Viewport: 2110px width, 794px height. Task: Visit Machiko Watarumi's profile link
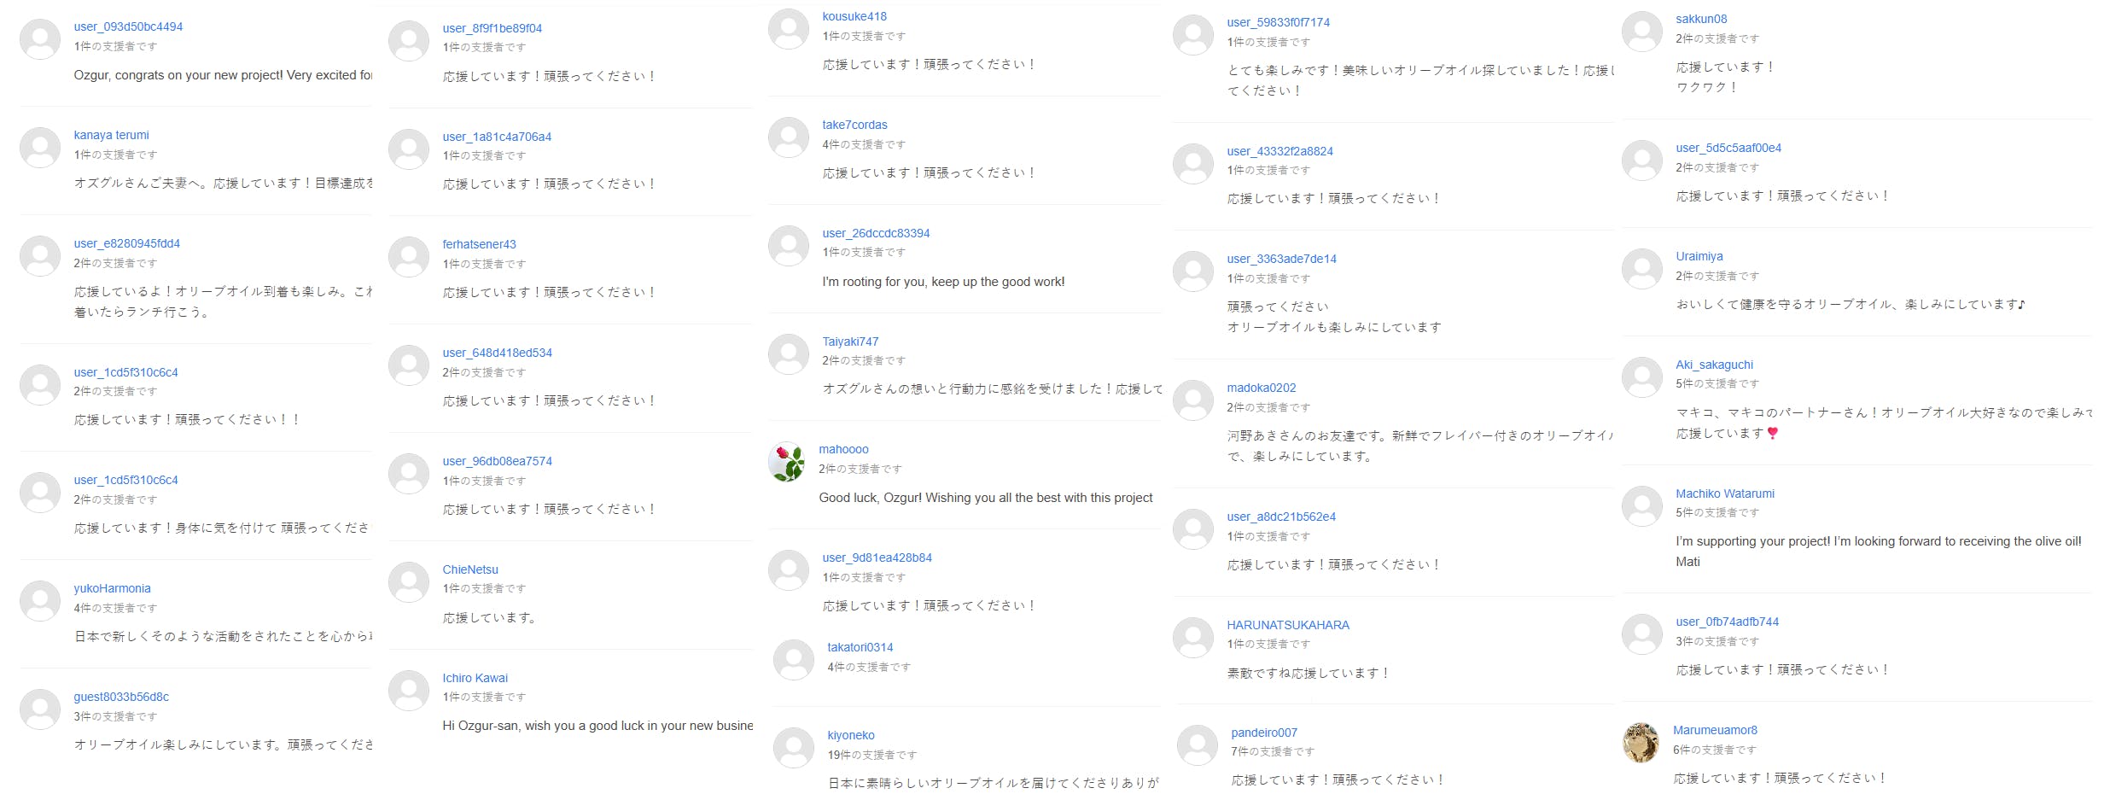[1724, 493]
